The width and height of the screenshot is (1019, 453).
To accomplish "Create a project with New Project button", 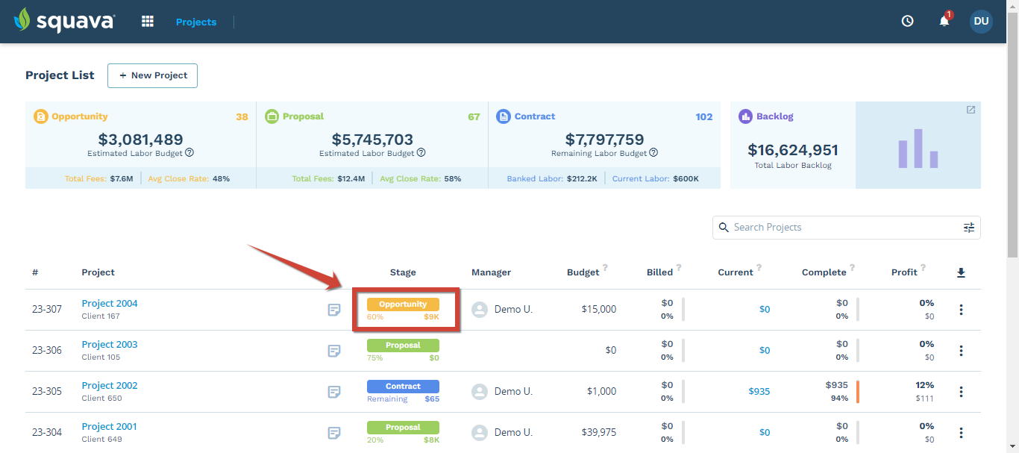I will 152,75.
